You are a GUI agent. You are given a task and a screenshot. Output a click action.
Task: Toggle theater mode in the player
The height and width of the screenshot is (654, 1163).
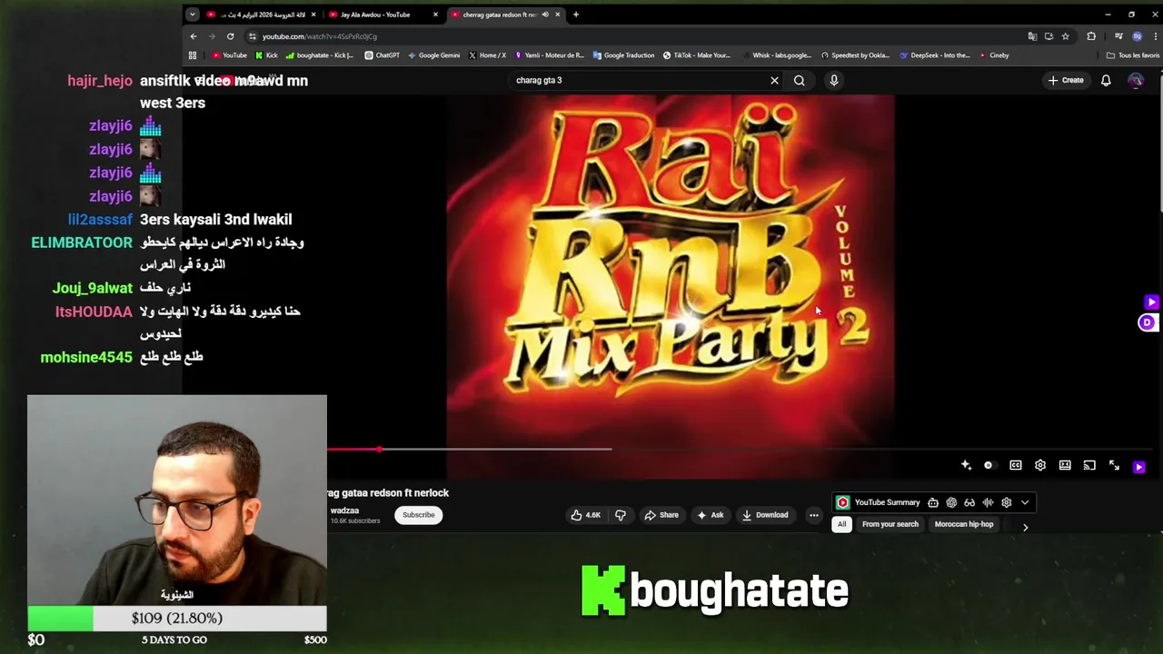pyautogui.click(x=1065, y=465)
